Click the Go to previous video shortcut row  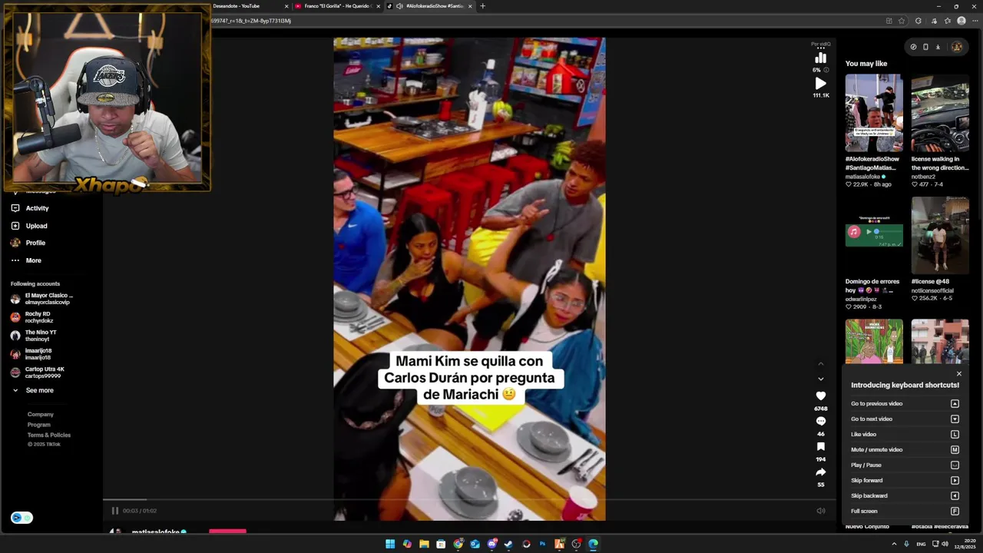[x=905, y=403]
